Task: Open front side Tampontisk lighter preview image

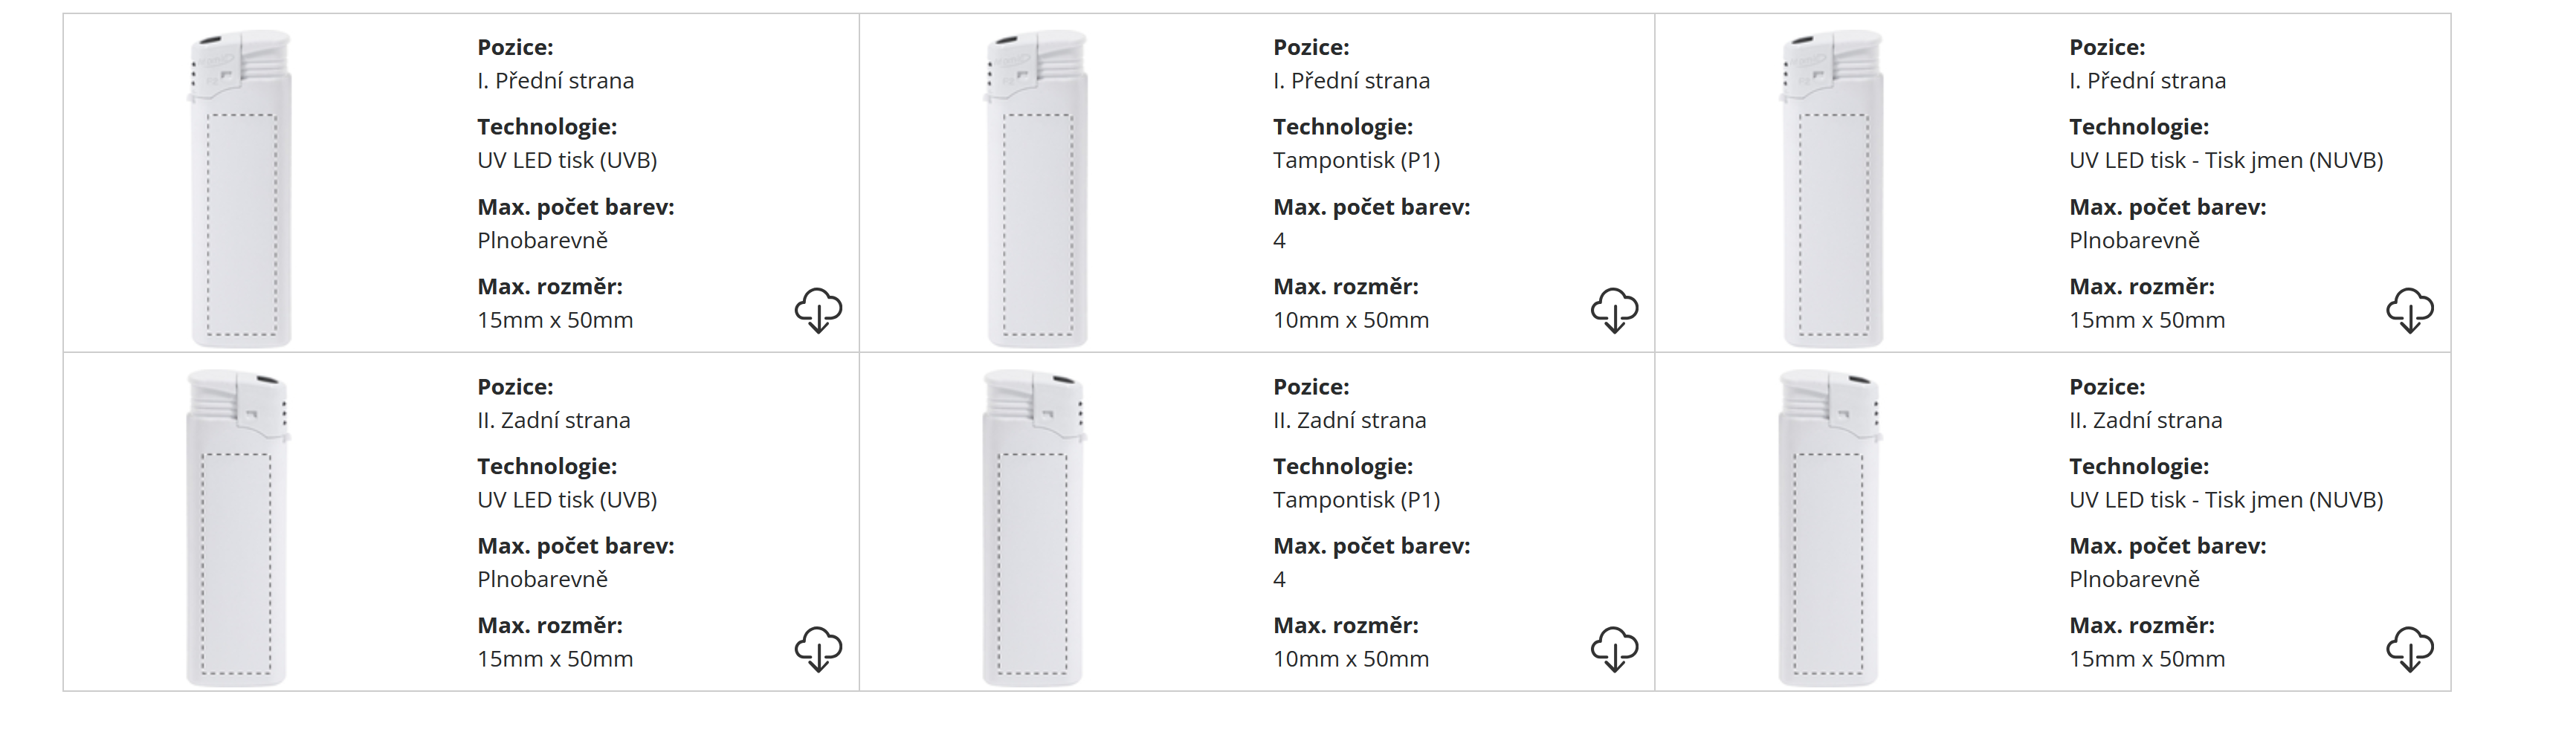Action: (x=1037, y=188)
